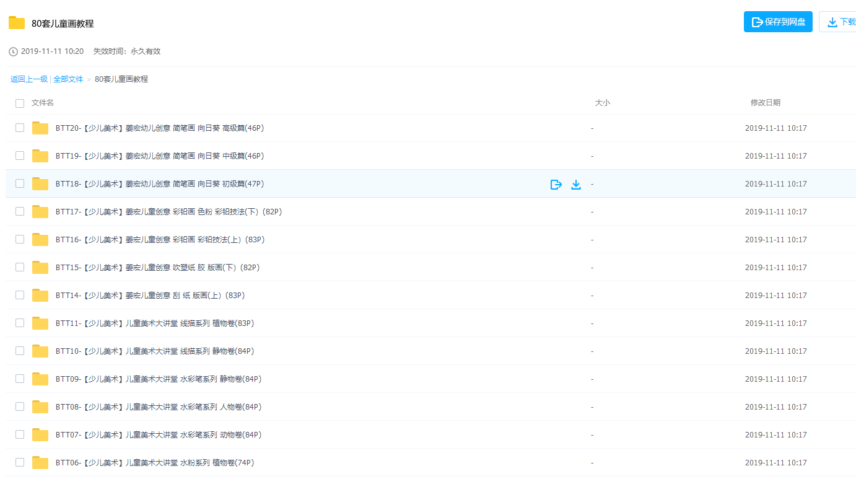Viewport: 856px width, 479px height.
Task: Open the 全部文件 breadcrumb link
Action: click(68, 79)
